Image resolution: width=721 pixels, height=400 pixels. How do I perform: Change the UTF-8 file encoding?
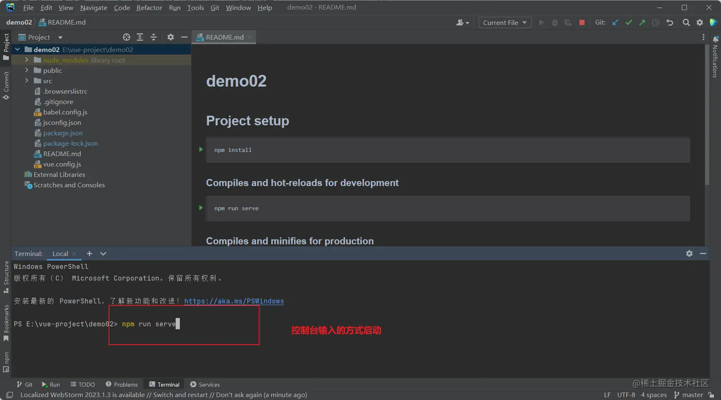tap(626, 395)
